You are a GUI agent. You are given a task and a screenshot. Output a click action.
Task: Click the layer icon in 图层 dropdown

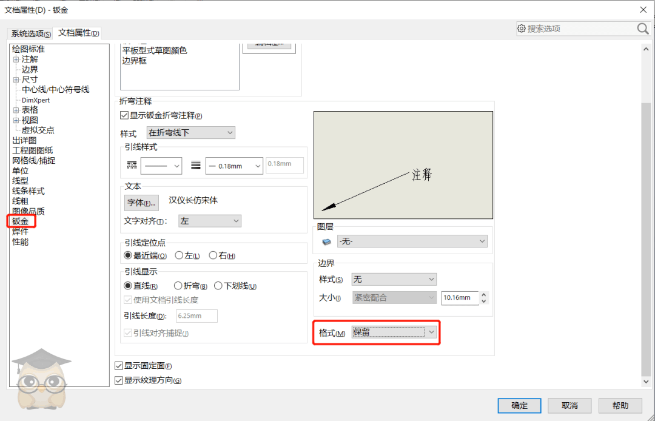click(x=327, y=241)
